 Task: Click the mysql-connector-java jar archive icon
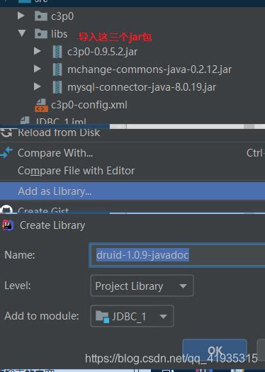[57, 87]
